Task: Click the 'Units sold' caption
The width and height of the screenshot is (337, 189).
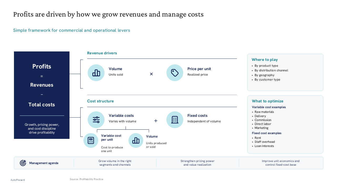Action: click(x=116, y=75)
